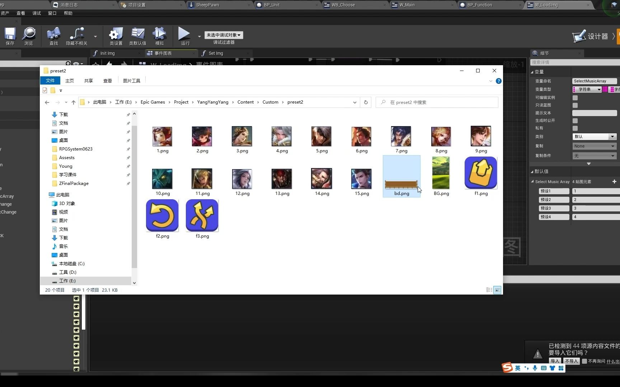
Task: Open ZFinalPackage quick access folder
Action: tap(74, 183)
